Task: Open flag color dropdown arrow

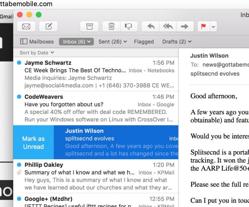Action: [213, 27]
